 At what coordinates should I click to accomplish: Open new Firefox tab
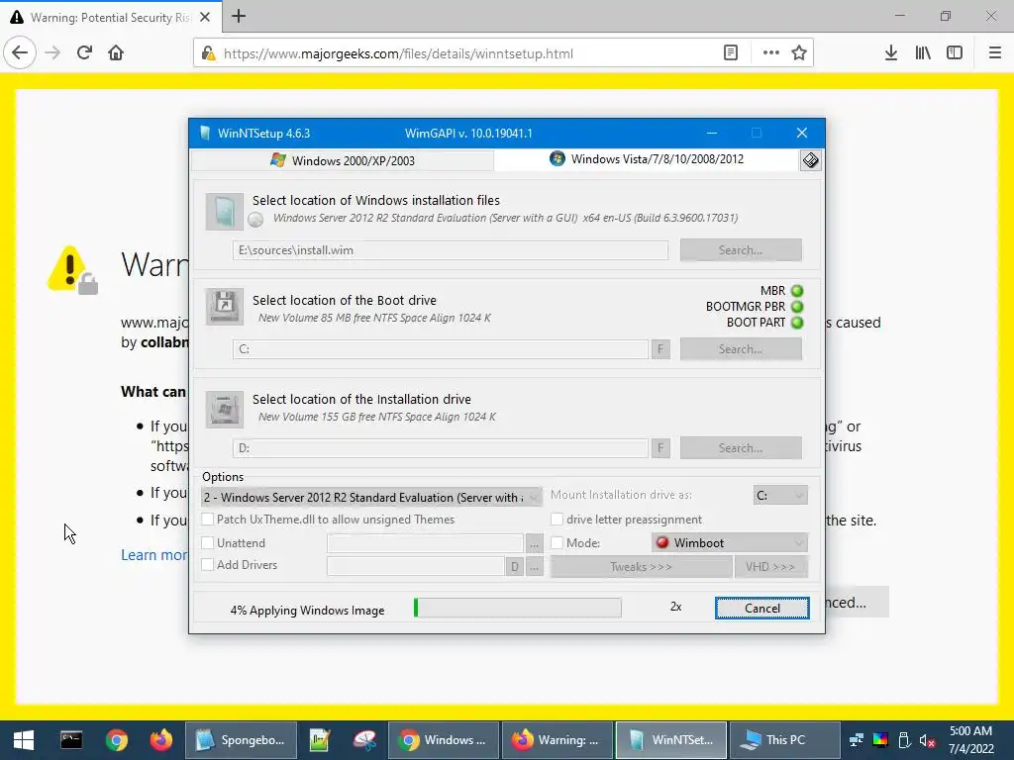click(239, 16)
